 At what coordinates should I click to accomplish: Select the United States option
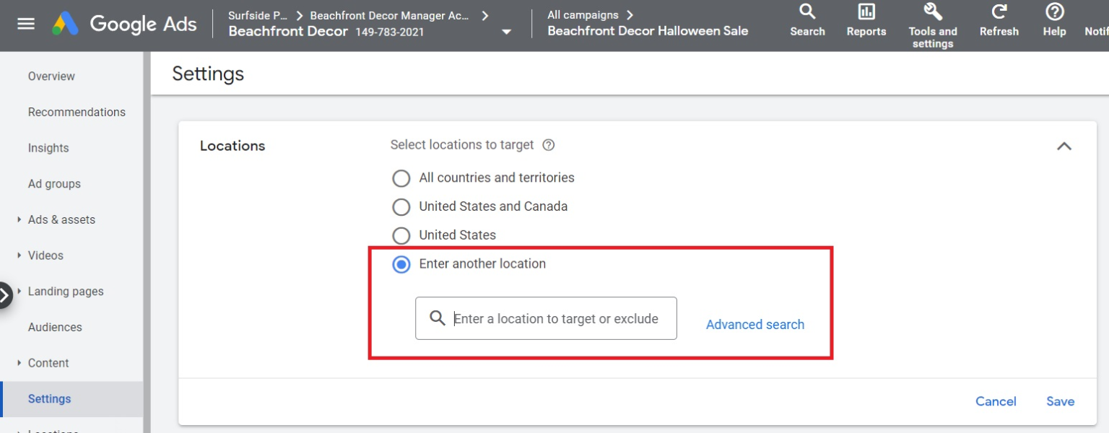click(x=401, y=235)
